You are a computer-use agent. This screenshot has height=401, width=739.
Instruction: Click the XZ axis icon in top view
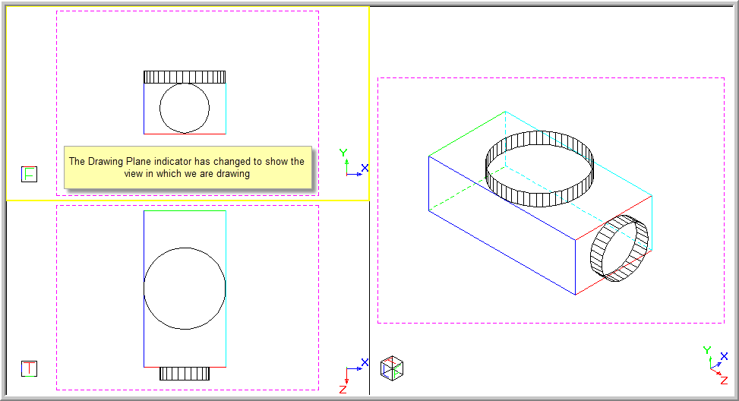[353, 374]
